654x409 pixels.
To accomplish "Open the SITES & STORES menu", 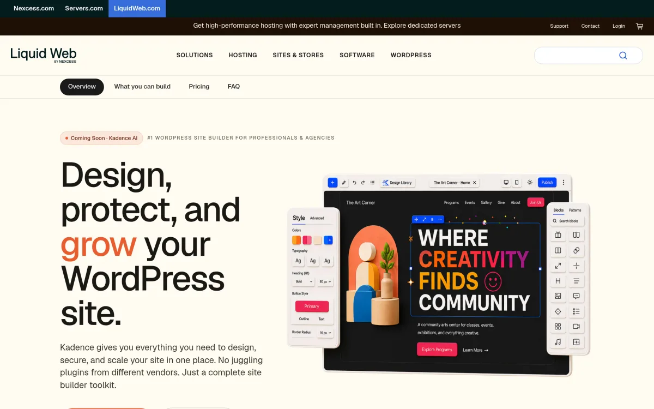I will click(x=298, y=55).
